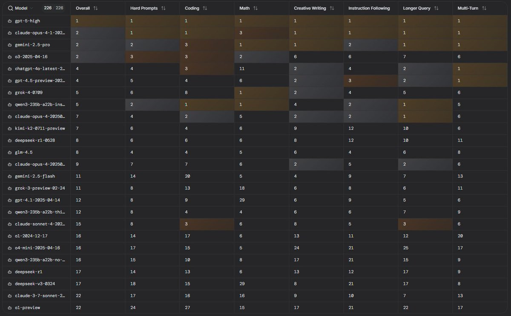Click the Multi-Turn sort arrows
The height and width of the screenshot is (316, 511).
(484, 8)
